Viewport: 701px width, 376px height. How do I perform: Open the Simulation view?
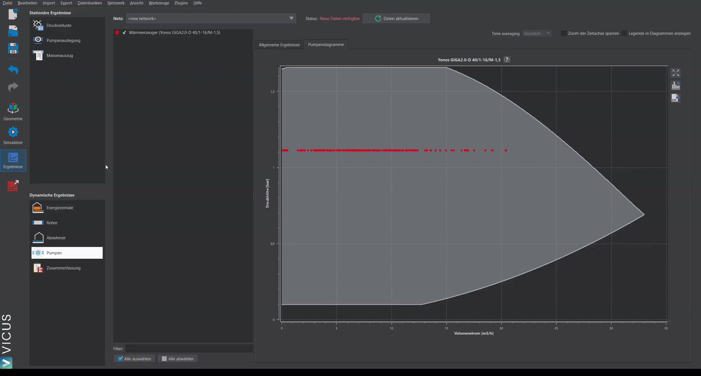[x=13, y=135]
